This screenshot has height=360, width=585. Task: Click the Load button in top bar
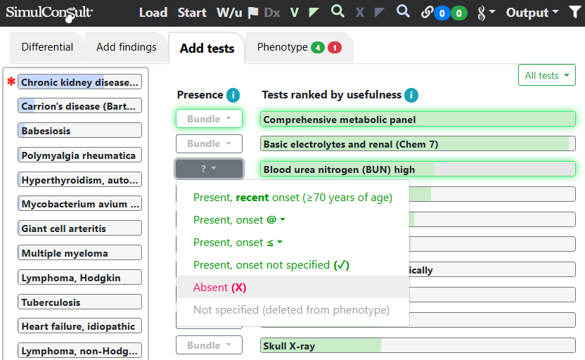[x=153, y=13]
